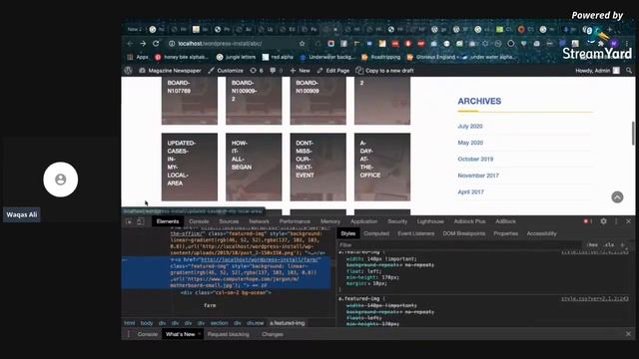This screenshot has height=359, width=639.
Task: Open the DevTools three-dot menu
Action: point(616,221)
